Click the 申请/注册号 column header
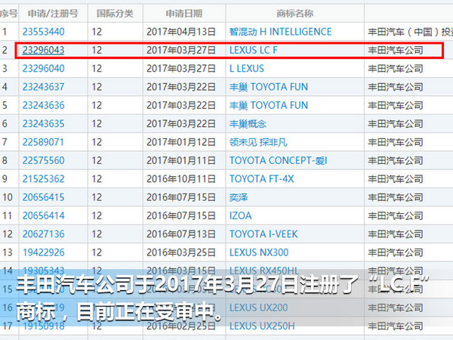This screenshot has width=453, height=340. coord(53,14)
